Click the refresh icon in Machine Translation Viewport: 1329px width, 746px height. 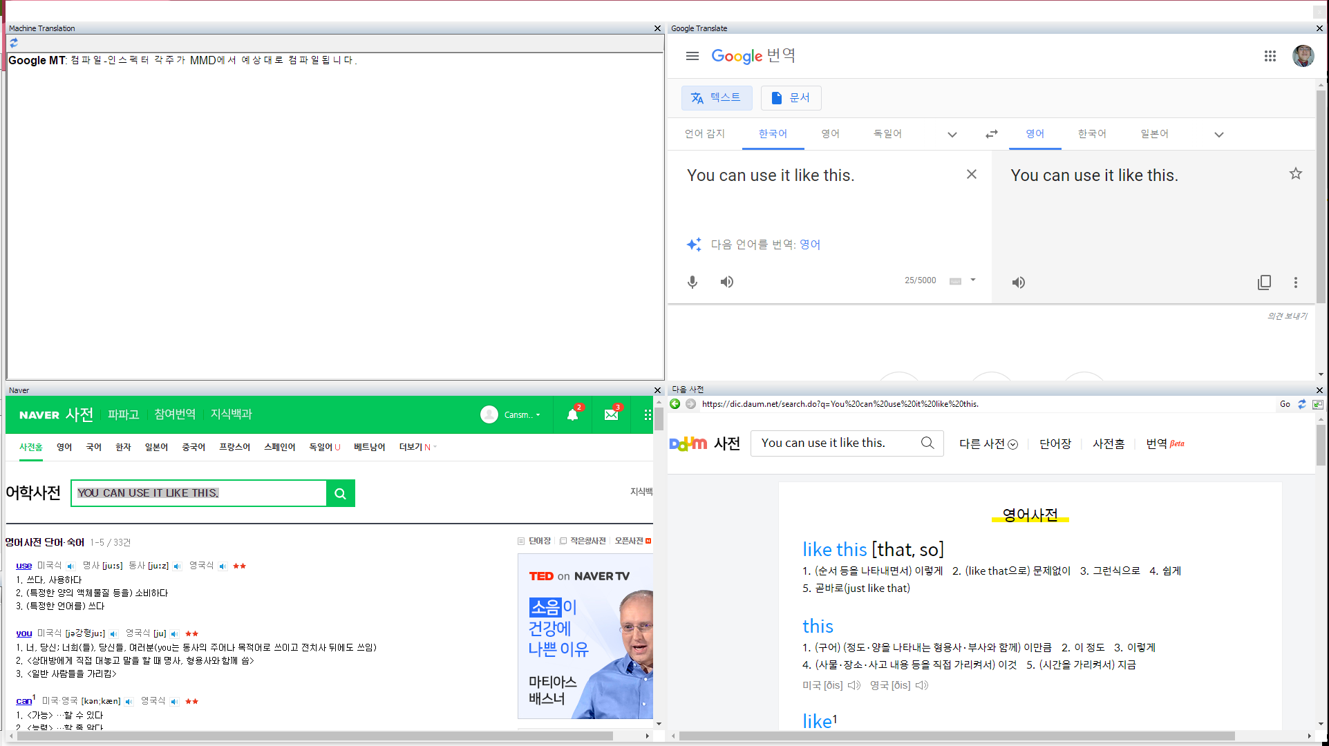click(14, 43)
